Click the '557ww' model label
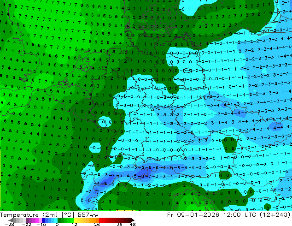292x226 pixels. [88, 215]
